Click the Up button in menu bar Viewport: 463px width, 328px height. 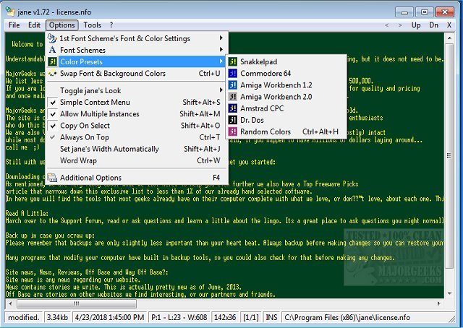pyautogui.click(x=416, y=25)
